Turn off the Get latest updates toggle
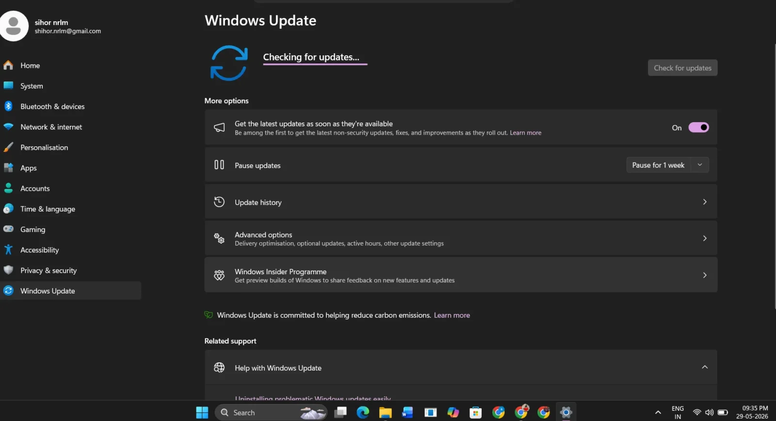Image resolution: width=776 pixels, height=421 pixels. click(698, 127)
